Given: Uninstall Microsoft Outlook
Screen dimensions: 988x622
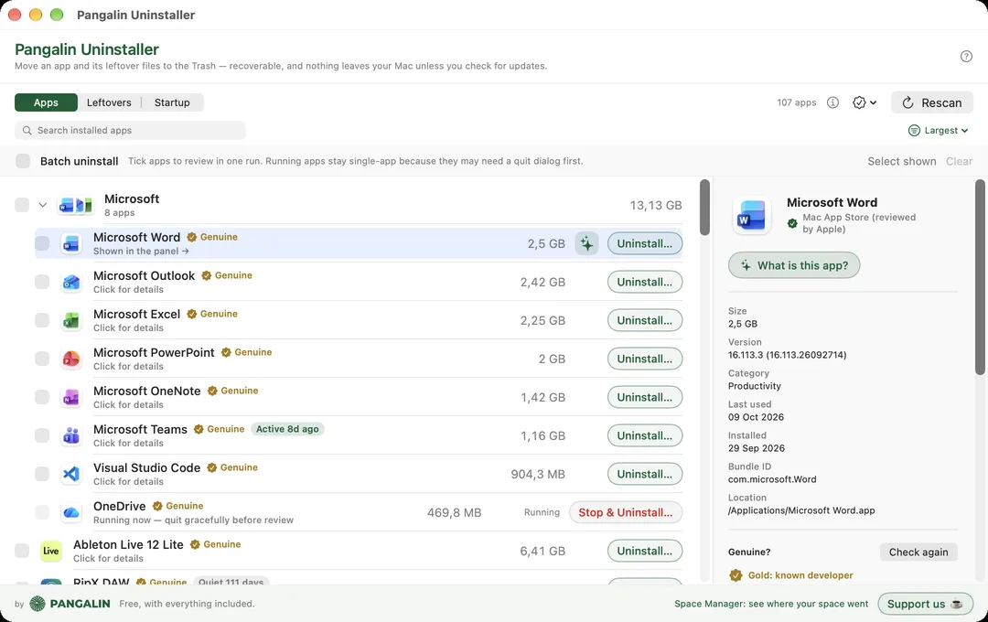Looking at the screenshot, I should (x=645, y=282).
